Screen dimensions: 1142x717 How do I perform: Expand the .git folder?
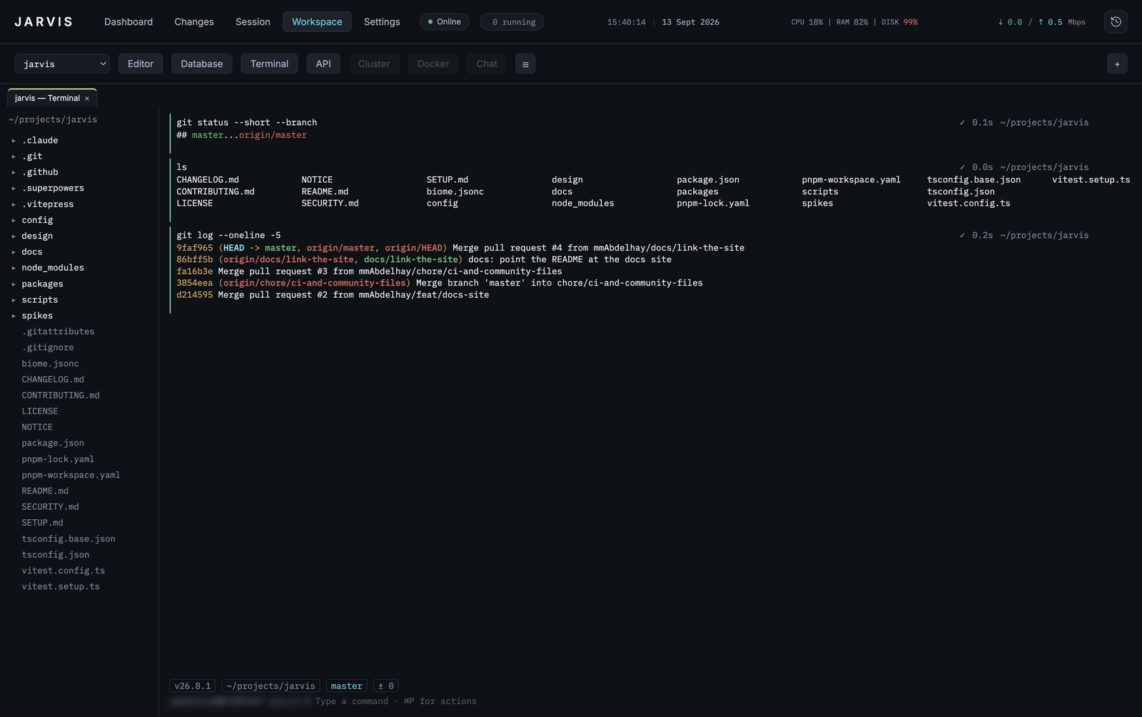[14, 156]
